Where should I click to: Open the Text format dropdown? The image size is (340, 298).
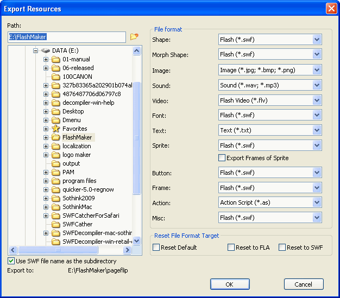pos(317,130)
